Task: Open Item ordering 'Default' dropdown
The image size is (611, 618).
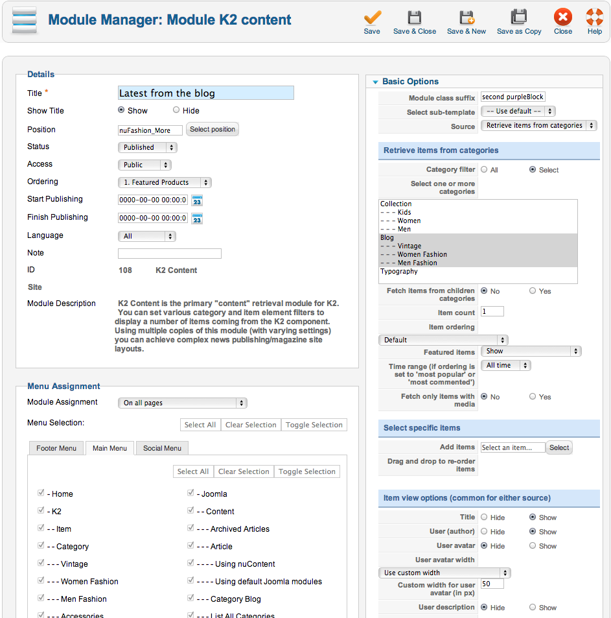Action: 443,340
